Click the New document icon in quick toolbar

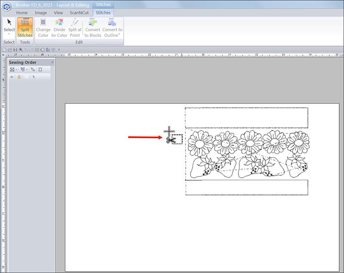(4, 50)
